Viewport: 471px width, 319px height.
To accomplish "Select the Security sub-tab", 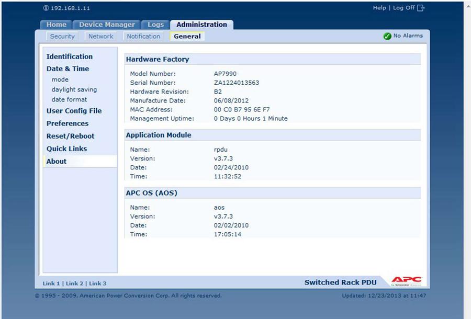I will pyautogui.click(x=62, y=37).
